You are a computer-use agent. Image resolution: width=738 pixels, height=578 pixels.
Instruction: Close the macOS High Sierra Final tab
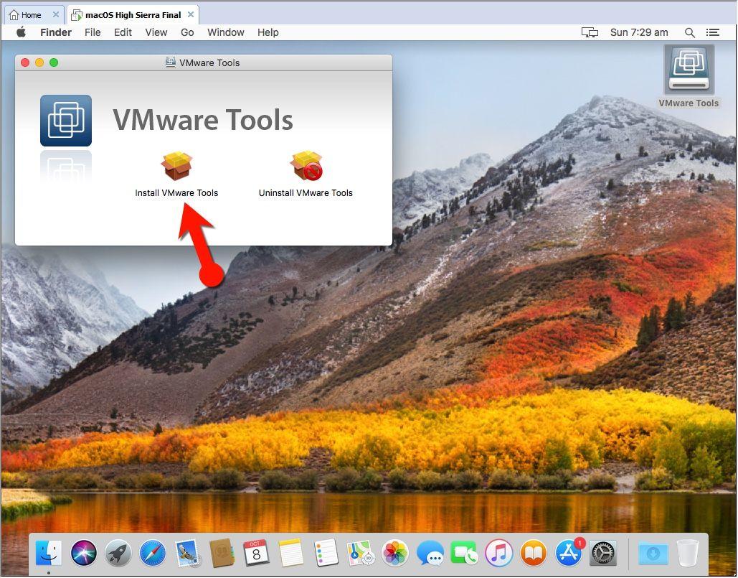tap(191, 14)
